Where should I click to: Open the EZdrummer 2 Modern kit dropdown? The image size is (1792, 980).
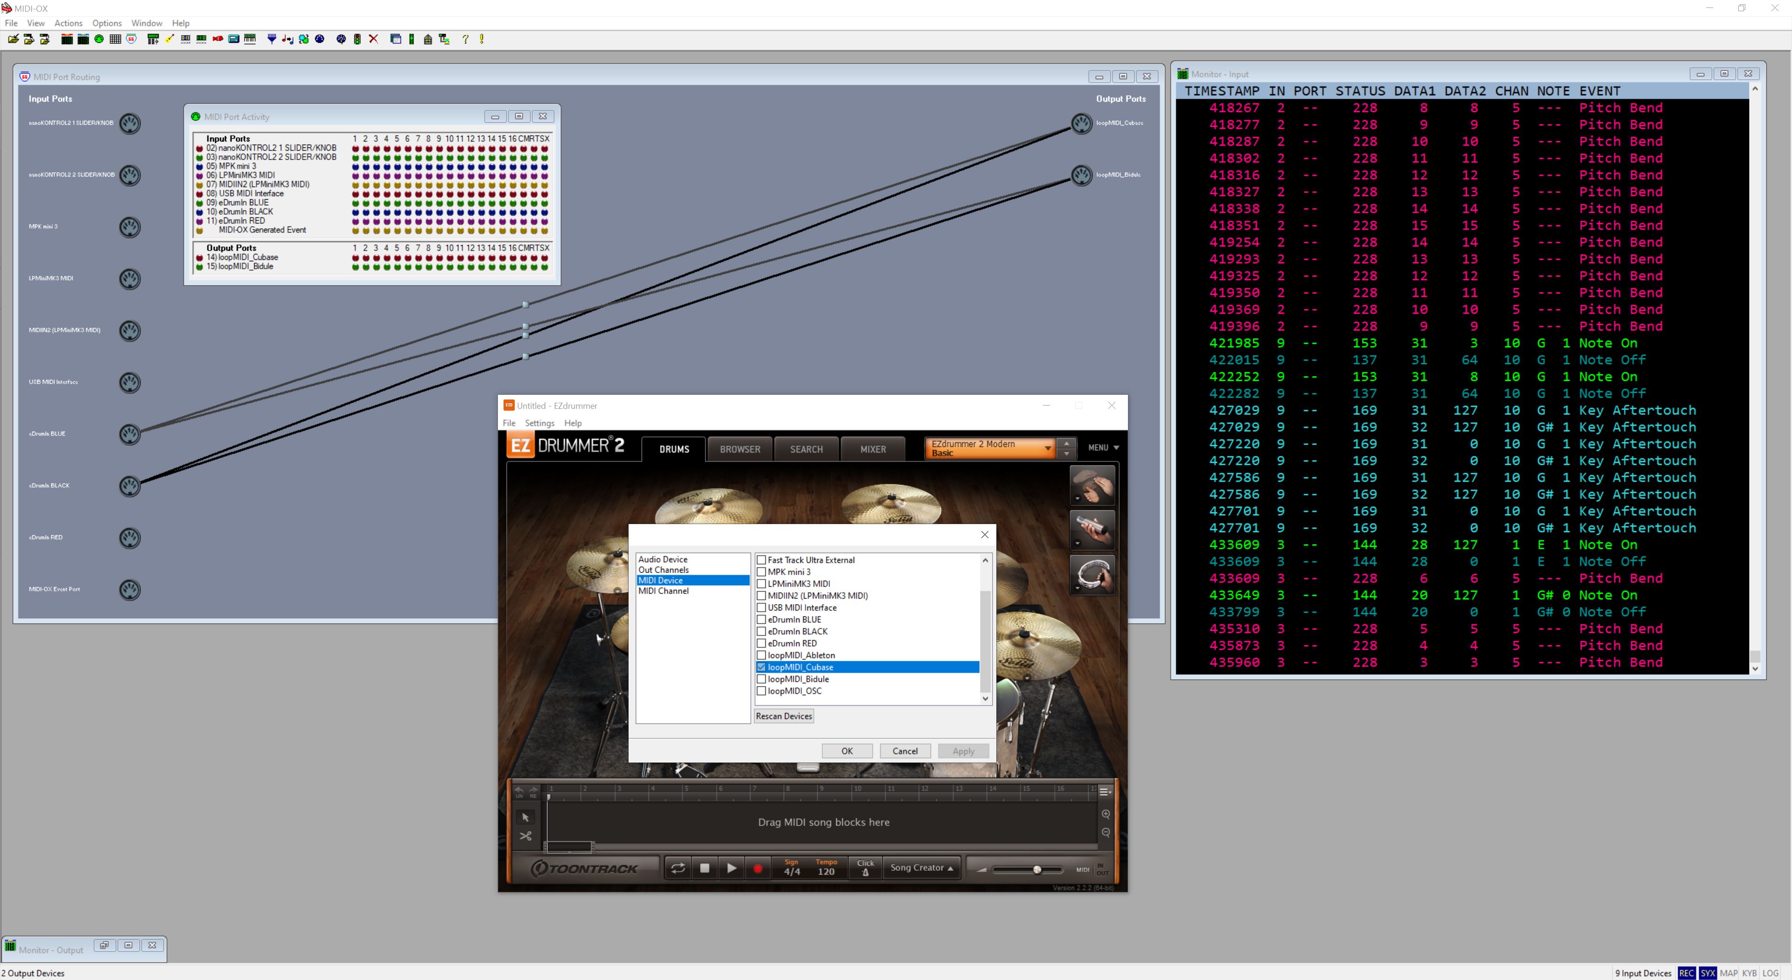[991, 448]
